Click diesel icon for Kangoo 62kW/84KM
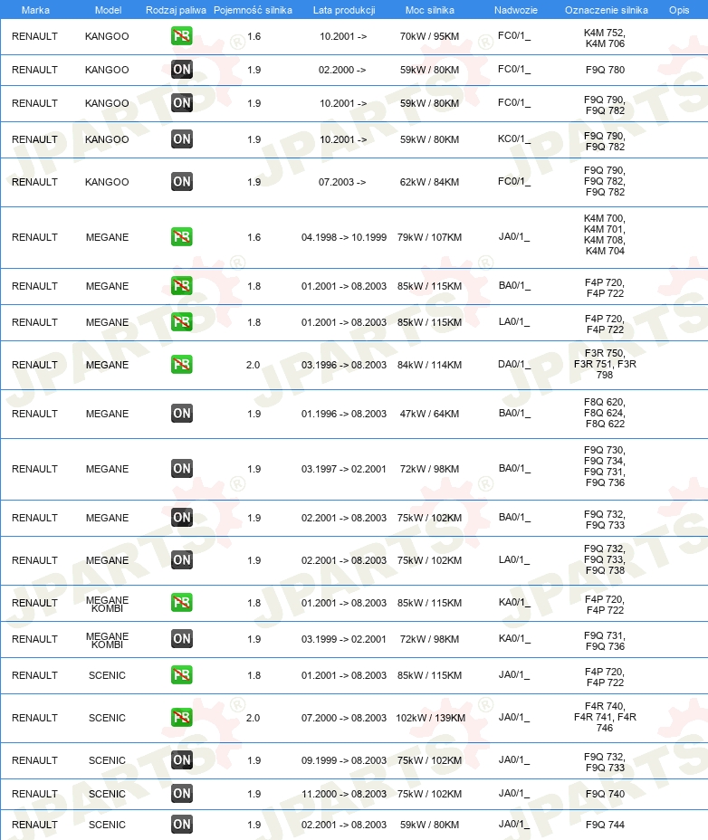The image size is (708, 840). (182, 182)
